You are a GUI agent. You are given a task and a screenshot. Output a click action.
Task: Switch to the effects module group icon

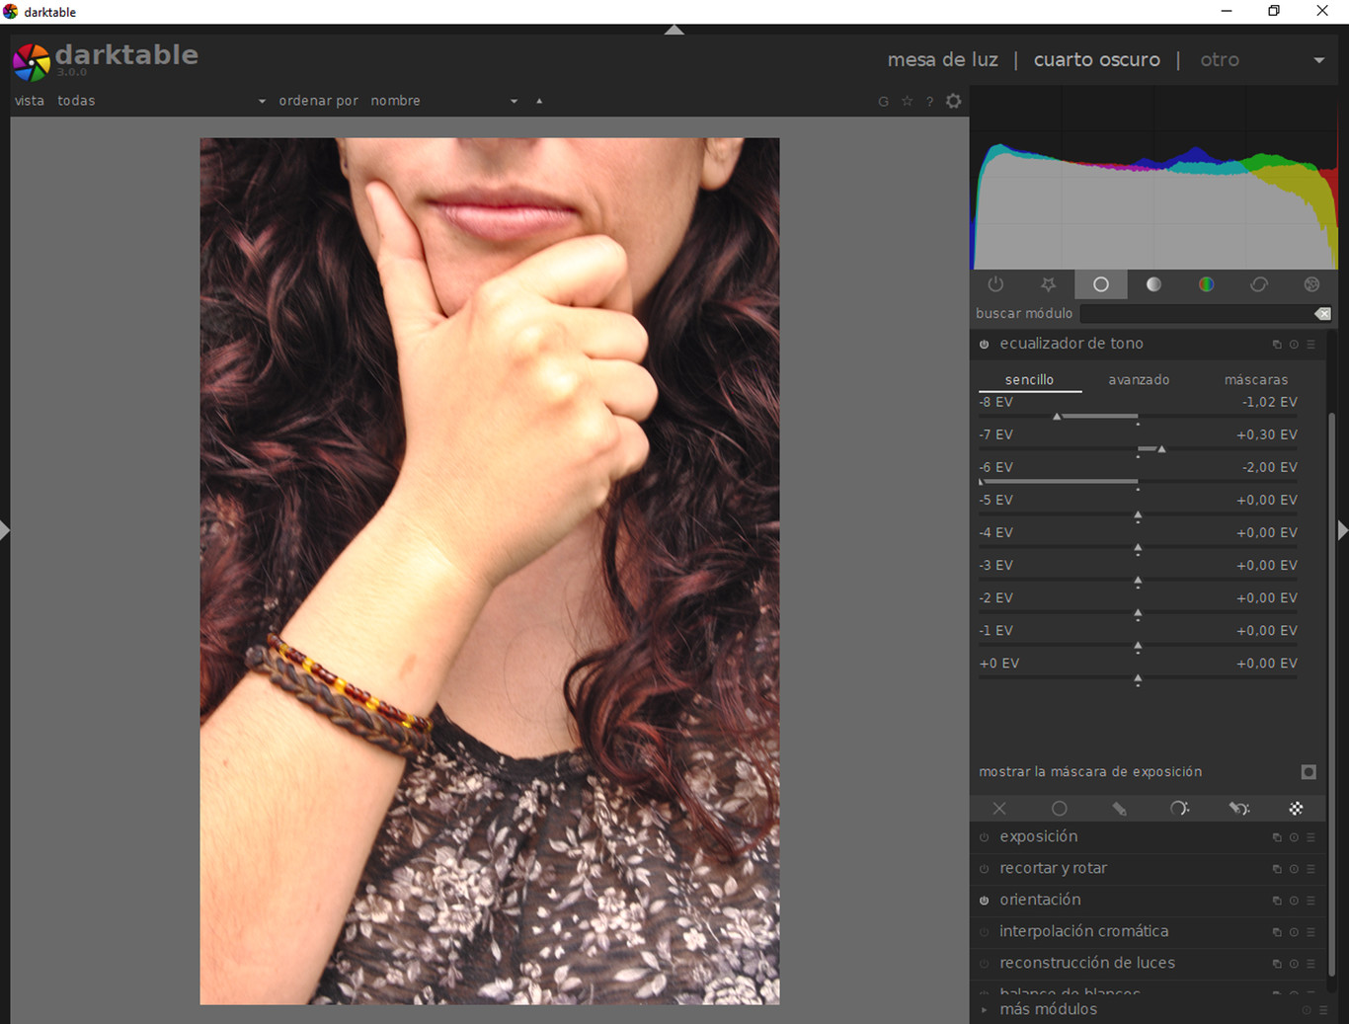point(1311,284)
